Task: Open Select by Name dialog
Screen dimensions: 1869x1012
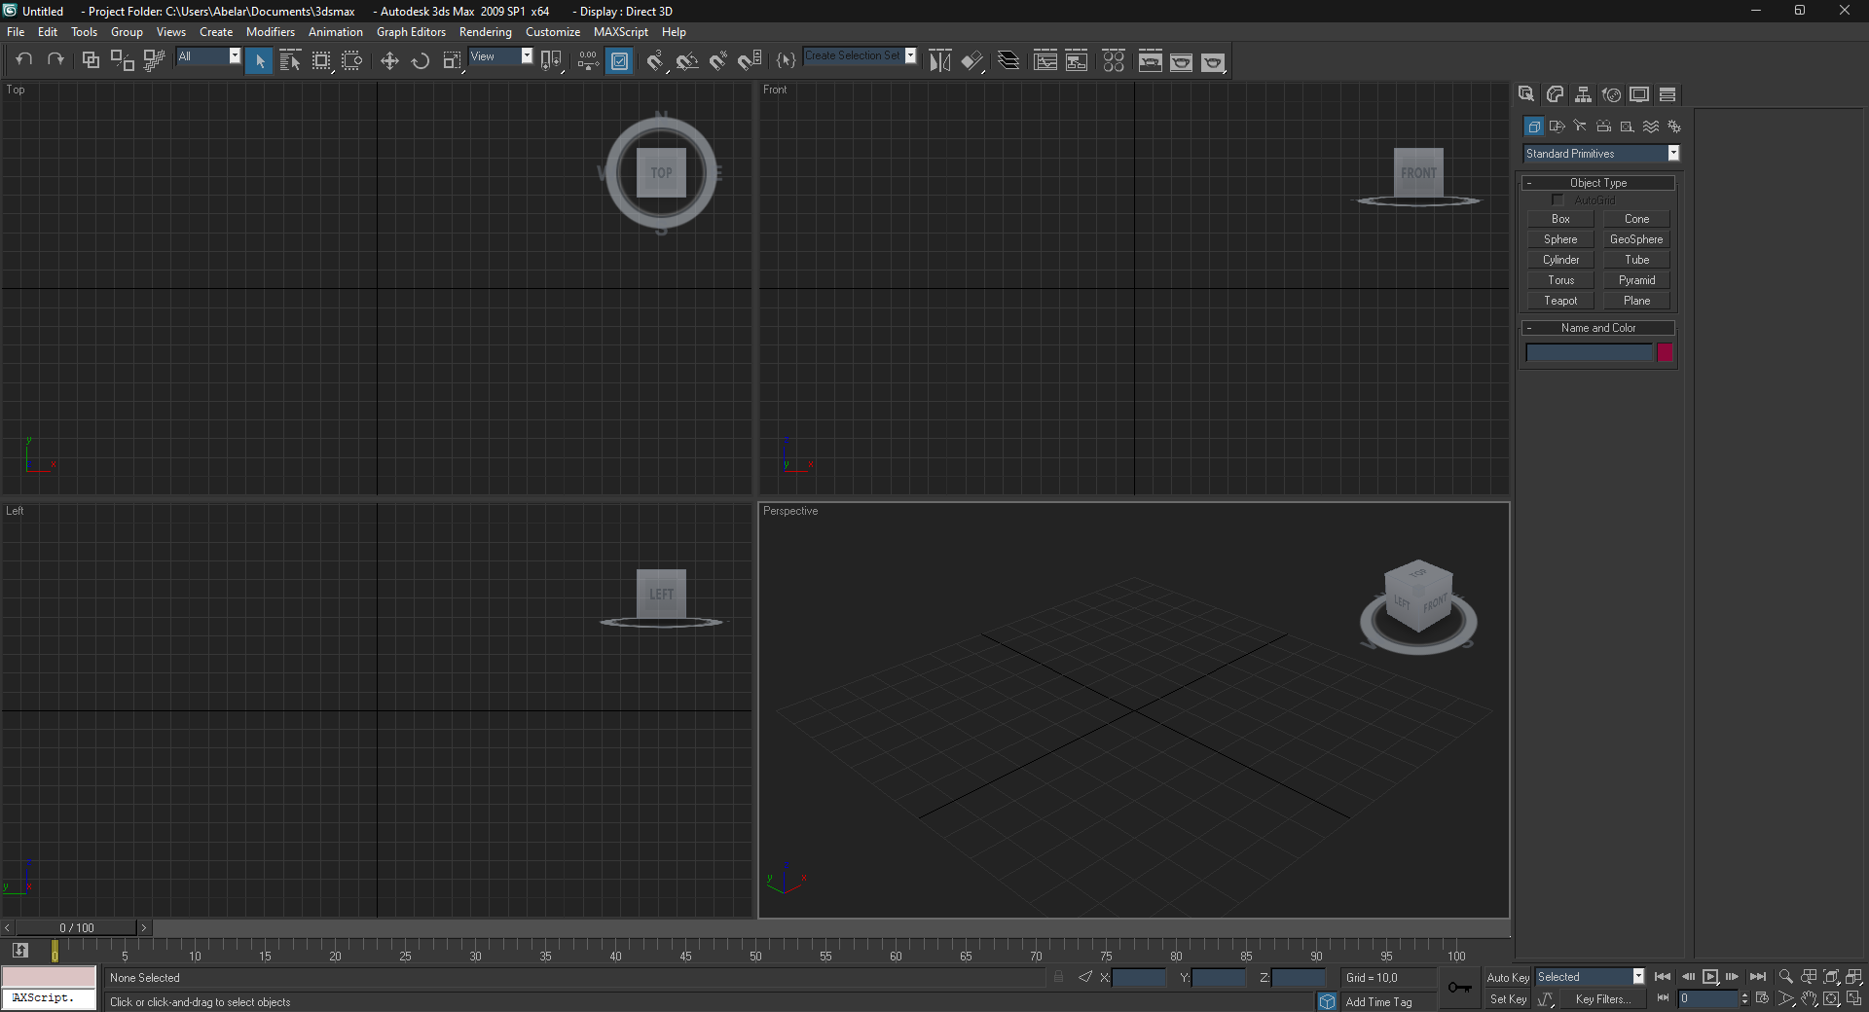Action: tap(291, 60)
